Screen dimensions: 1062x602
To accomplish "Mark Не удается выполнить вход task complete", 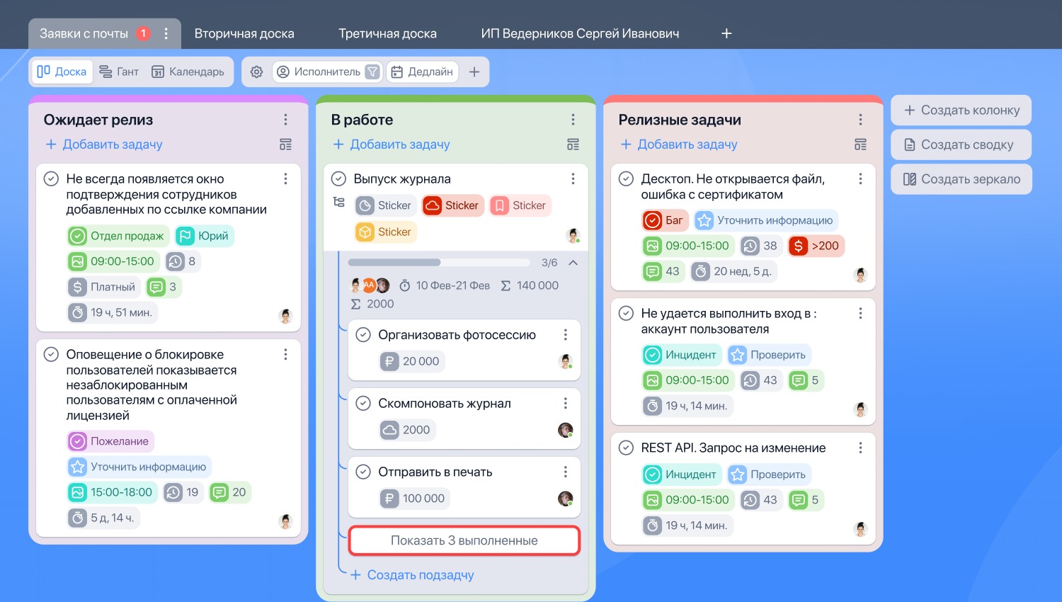I will (626, 313).
